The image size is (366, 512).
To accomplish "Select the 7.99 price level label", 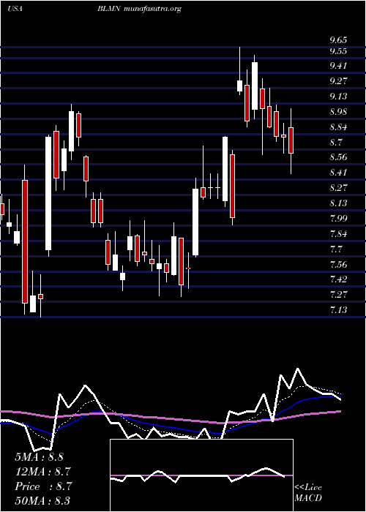I will 338,219.
